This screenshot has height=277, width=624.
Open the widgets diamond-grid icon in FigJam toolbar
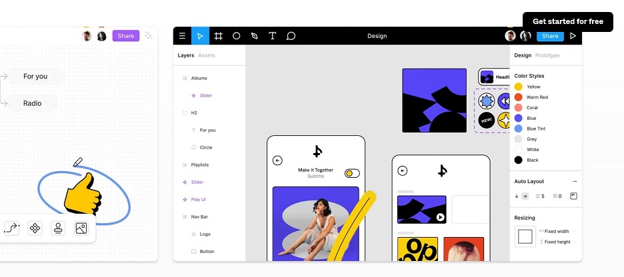(35, 228)
